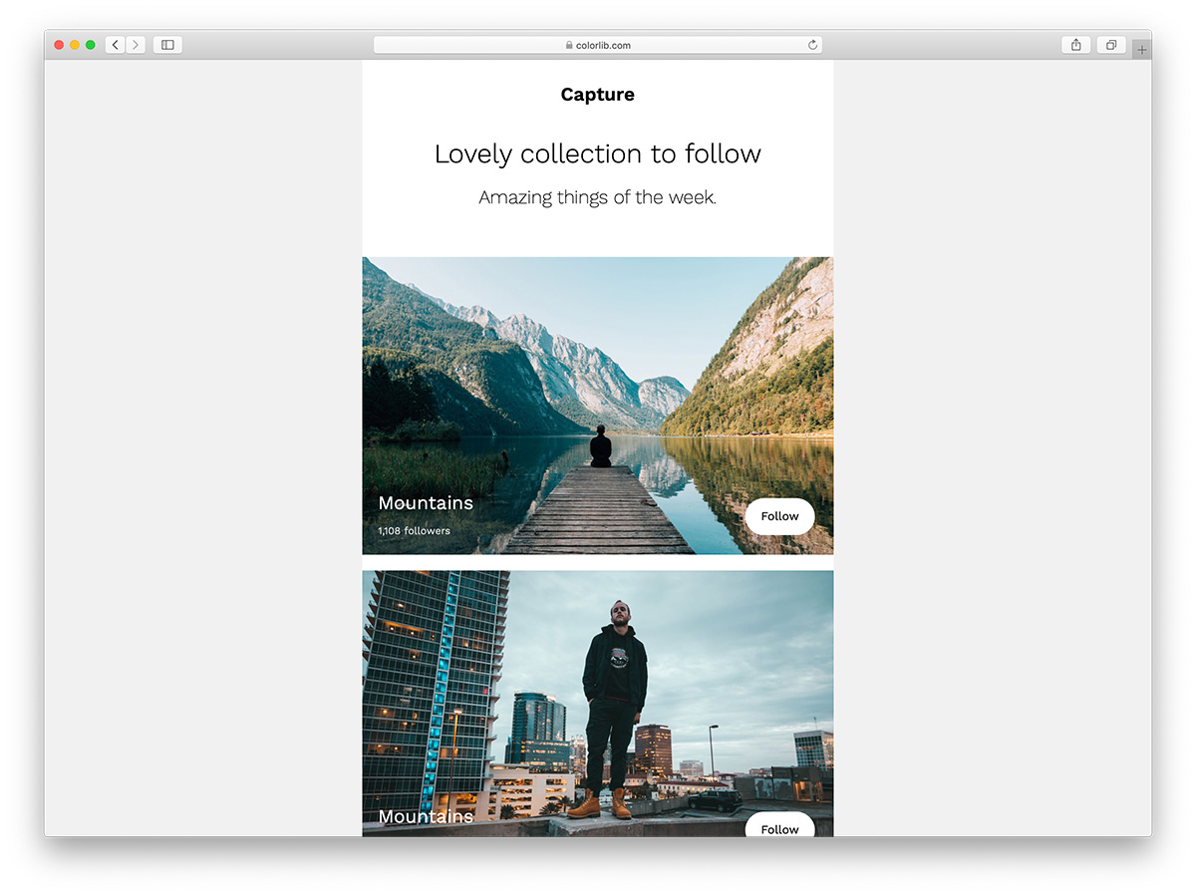This screenshot has width=1196, height=895.
Task: Select the '1,108 followers' text
Action: point(414,531)
